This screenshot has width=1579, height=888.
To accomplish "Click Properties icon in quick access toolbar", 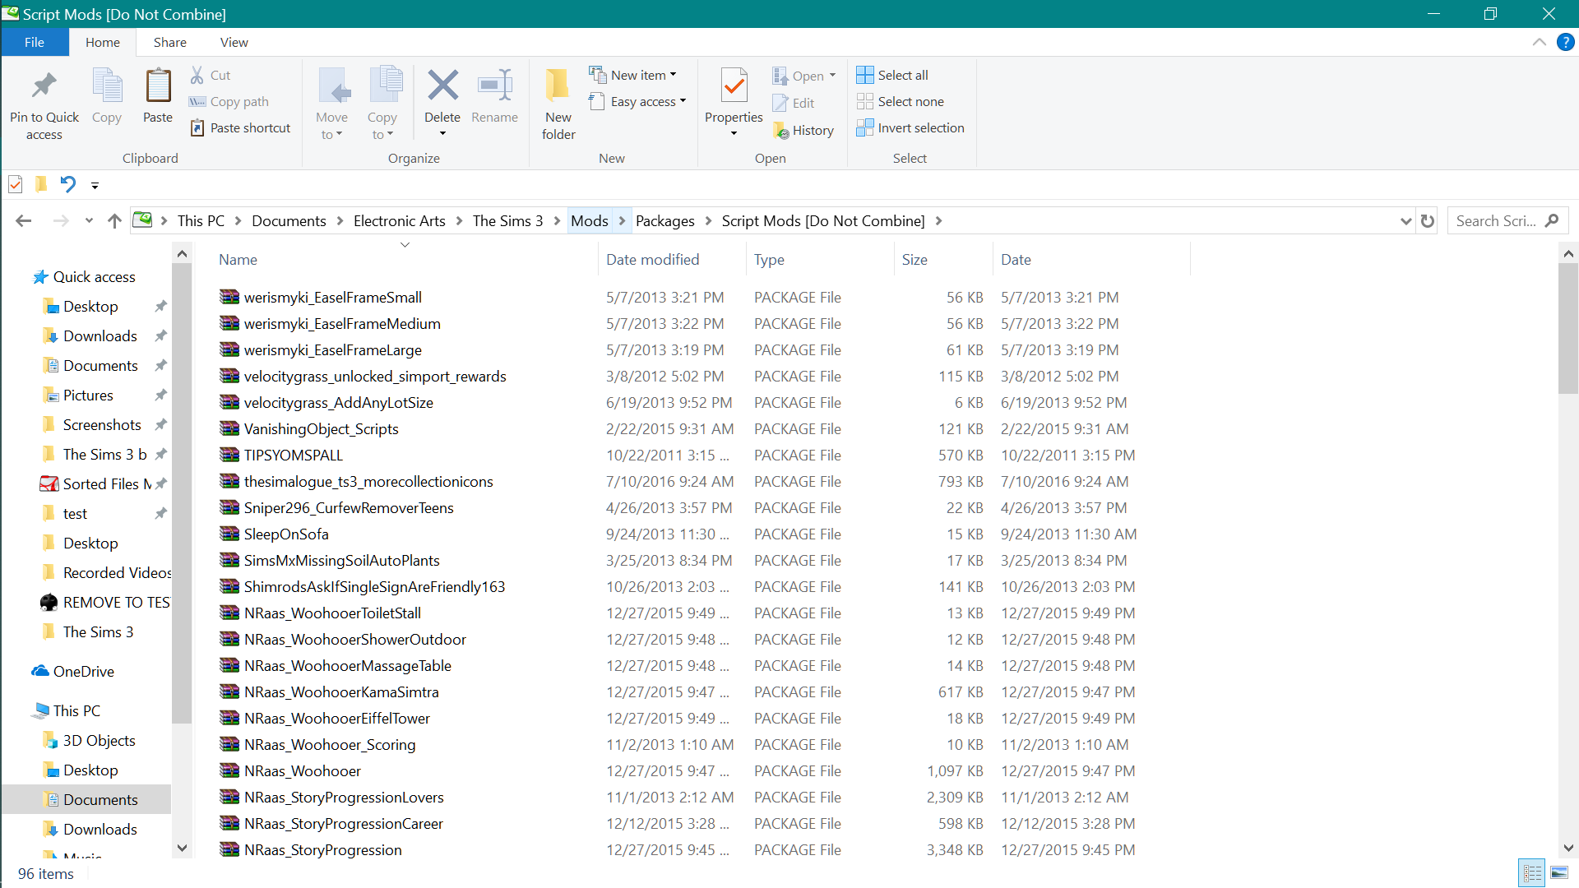I will pyautogui.click(x=16, y=184).
